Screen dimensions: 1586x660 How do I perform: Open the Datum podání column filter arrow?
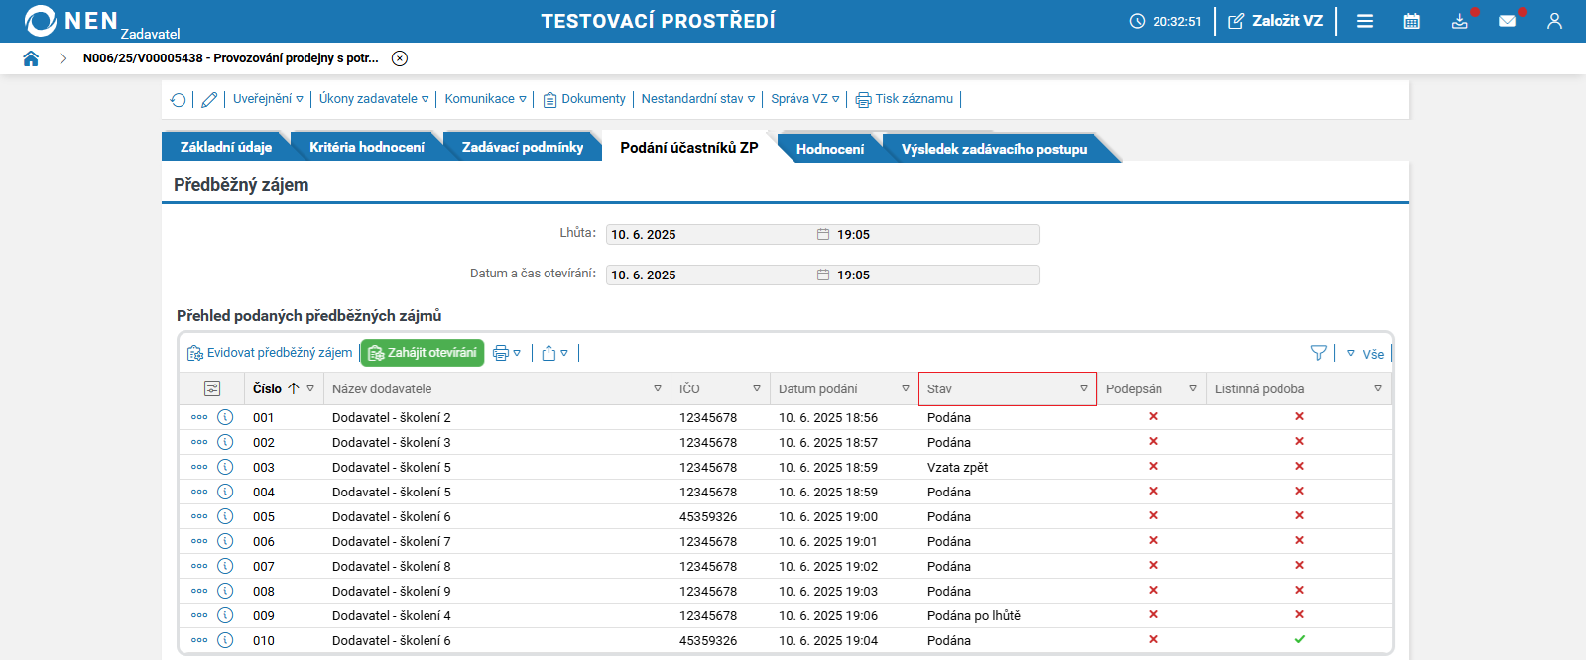(x=906, y=388)
